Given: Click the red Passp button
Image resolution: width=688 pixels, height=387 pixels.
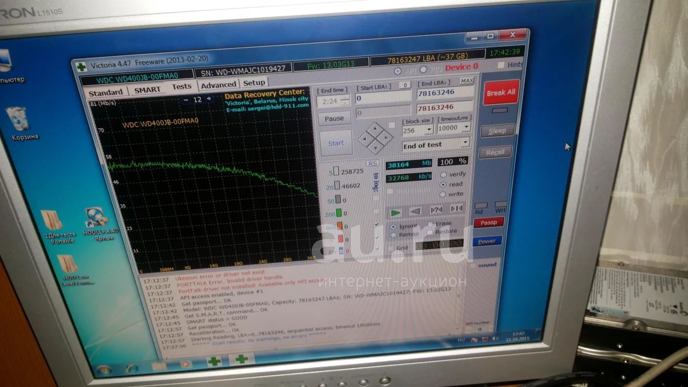Looking at the screenshot, I should [x=488, y=222].
